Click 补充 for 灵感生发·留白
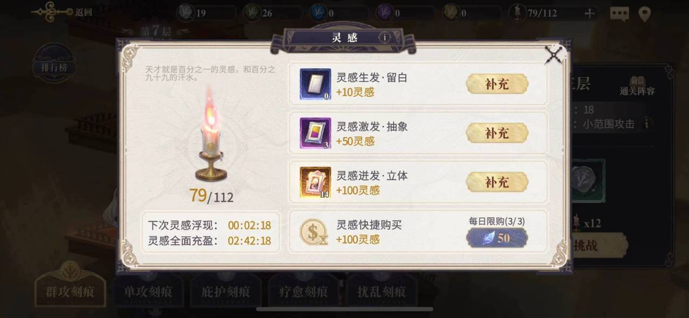Image resolution: width=689 pixels, height=318 pixels. tap(497, 84)
